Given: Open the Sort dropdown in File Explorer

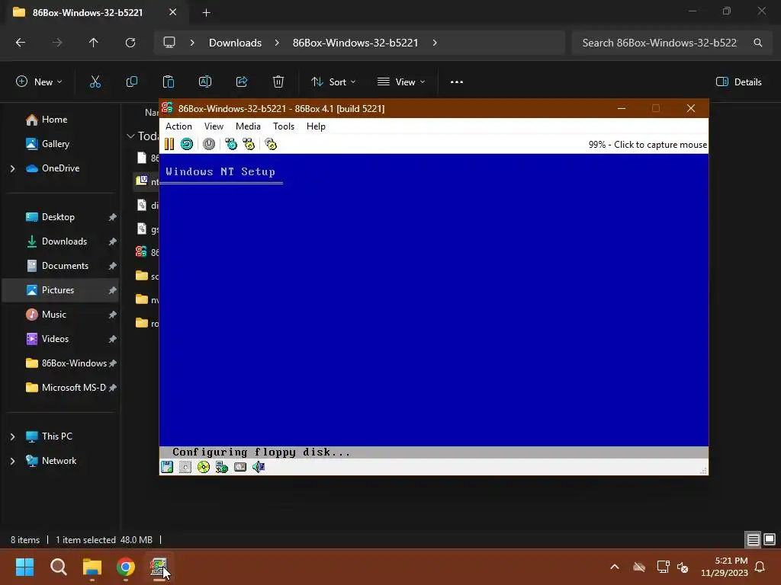Looking at the screenshot, I should click(333, 82).
